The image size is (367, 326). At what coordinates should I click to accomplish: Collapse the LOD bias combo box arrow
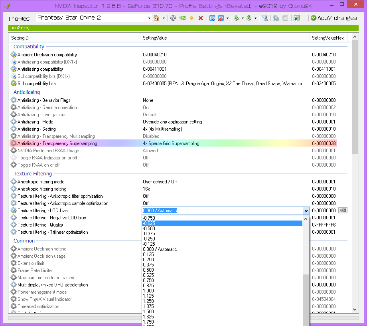tap(306, 211)
